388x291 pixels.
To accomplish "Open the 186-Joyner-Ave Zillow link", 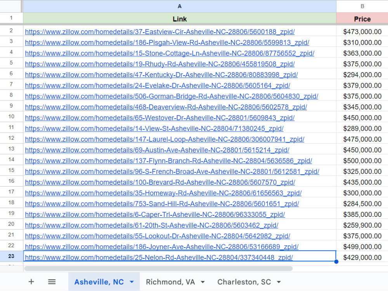I will 161,247.
